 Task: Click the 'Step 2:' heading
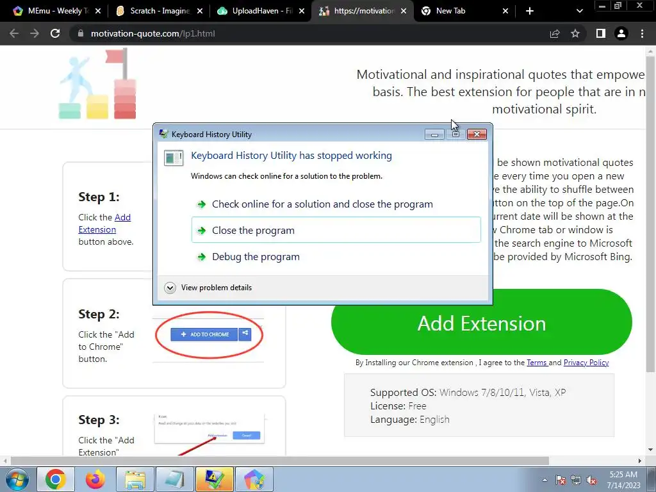tap(99, 314)
